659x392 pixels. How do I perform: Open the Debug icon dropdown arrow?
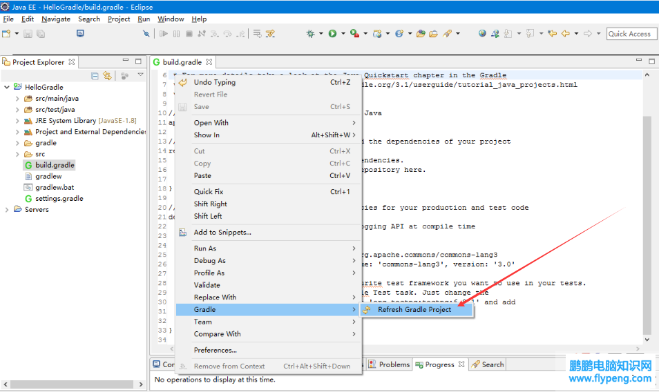(321, 34)
